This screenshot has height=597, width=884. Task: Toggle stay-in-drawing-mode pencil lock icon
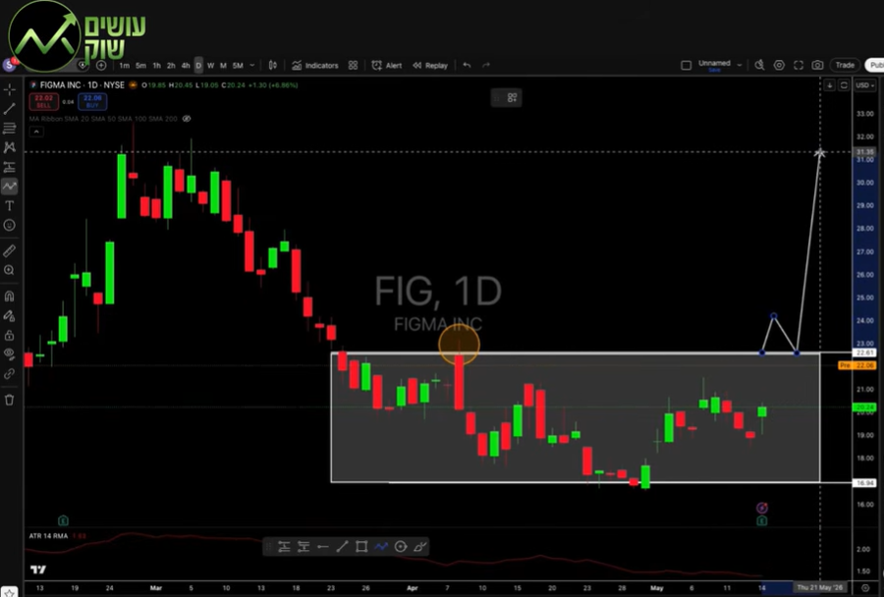coord(10,316)
